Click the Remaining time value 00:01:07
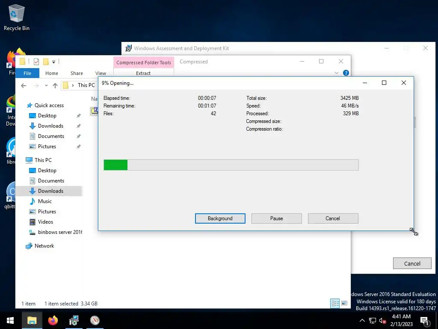This screenshot has height=329, width=438. (x=207, y=106)
